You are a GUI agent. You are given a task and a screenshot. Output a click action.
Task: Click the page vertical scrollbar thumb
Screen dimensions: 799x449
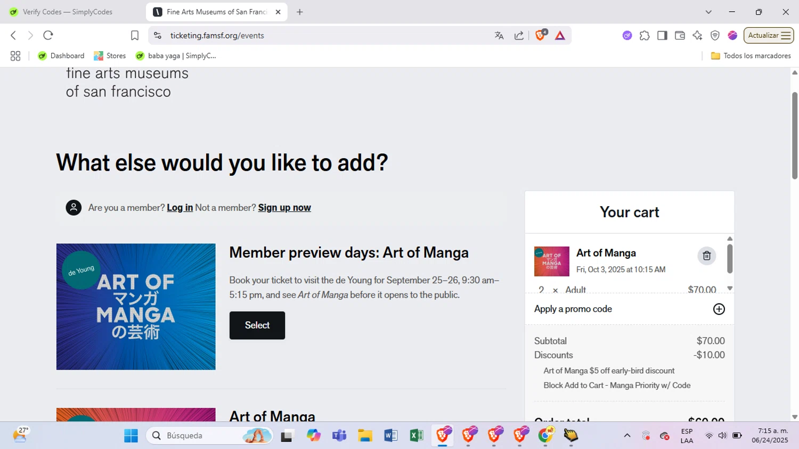point(795,136)
